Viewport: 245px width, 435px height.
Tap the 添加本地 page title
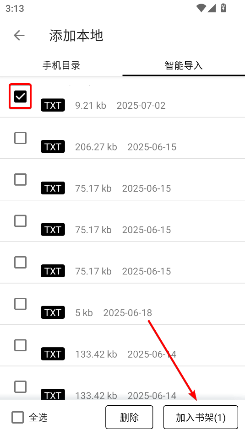(76, 36)
